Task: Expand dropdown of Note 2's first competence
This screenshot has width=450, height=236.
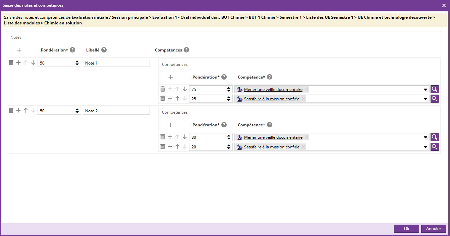Action: [426, 137]
